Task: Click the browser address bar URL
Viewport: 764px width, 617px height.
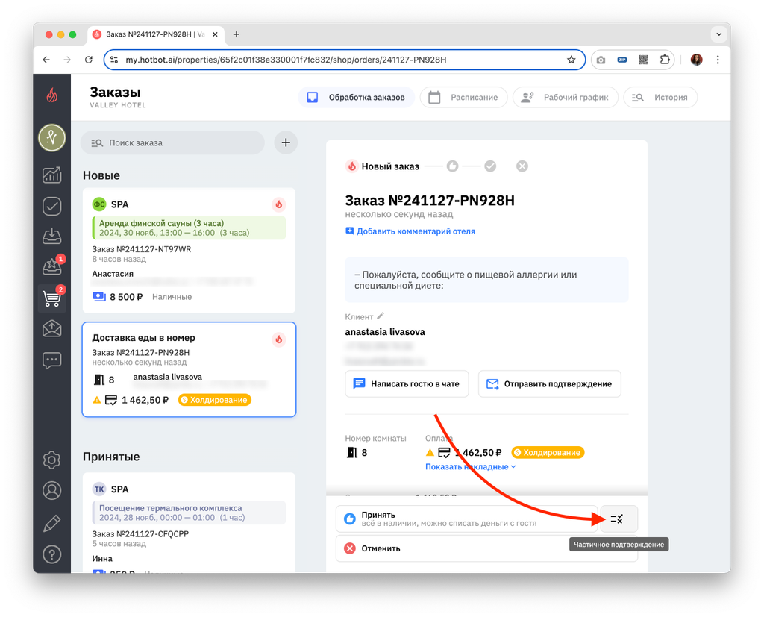Action: (286, 60)
